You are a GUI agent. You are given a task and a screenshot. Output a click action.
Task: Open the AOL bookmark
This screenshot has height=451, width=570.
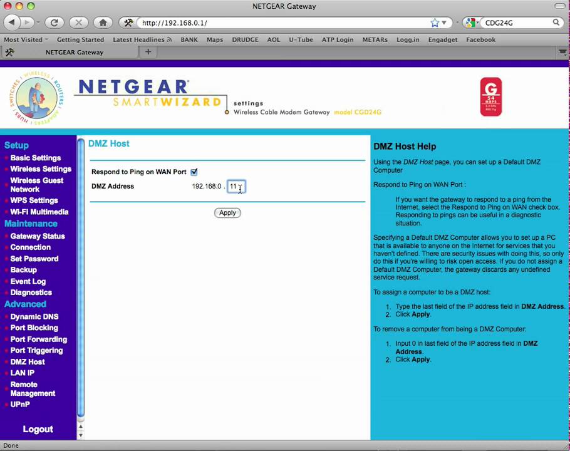274,39
